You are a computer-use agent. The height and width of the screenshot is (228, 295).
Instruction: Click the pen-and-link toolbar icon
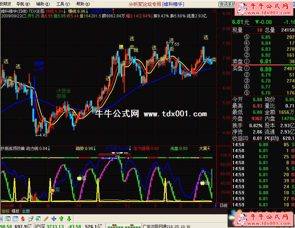(30, 219)
